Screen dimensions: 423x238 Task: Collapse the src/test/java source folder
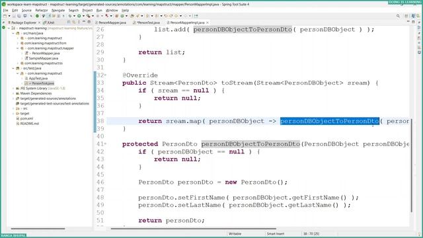tap(13, 68)
